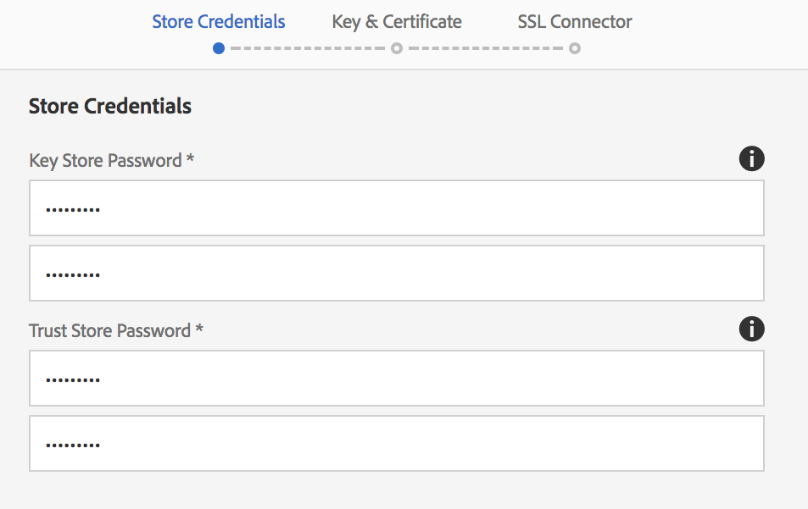This screenshot has width=808, height=509.
Task: Click the Trust Store Password label
Action: pyautogui.click(x=109, y=330)
